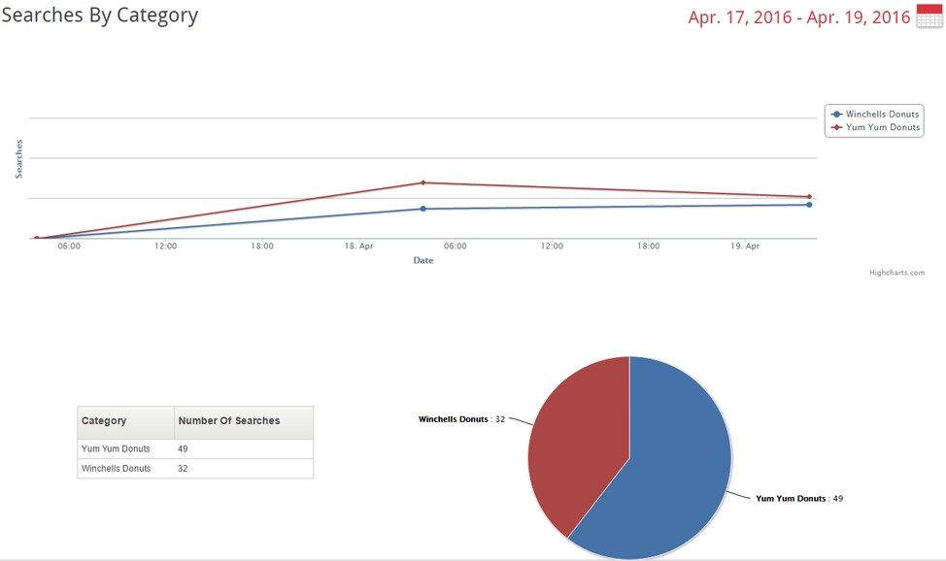Click the "Winchells Donuts : 32" pie label

click(x=461, y=419)
